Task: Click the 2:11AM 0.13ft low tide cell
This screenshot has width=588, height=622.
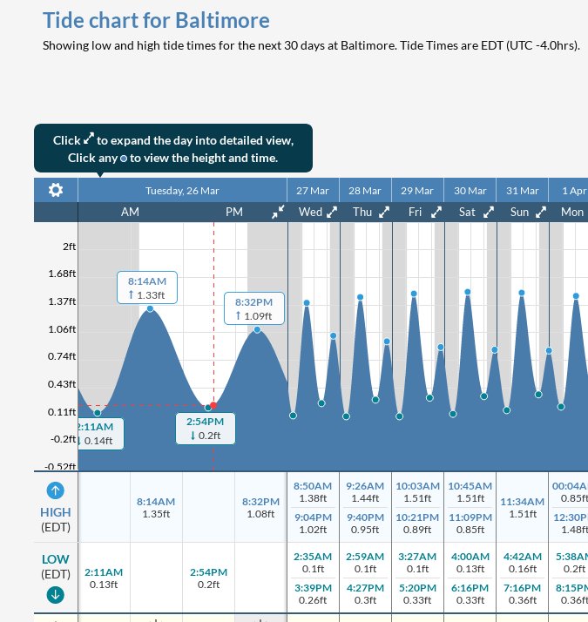Action: (104, 578)
